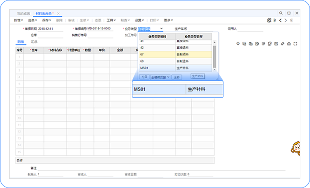Screen dimensions: 310x188
Task: Click the business type list scrollbar up arrow
Action: click(214, 42)
